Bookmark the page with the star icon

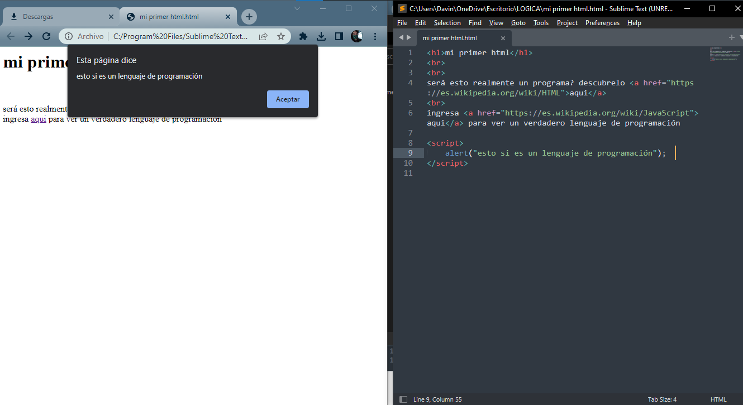point(281,36)
